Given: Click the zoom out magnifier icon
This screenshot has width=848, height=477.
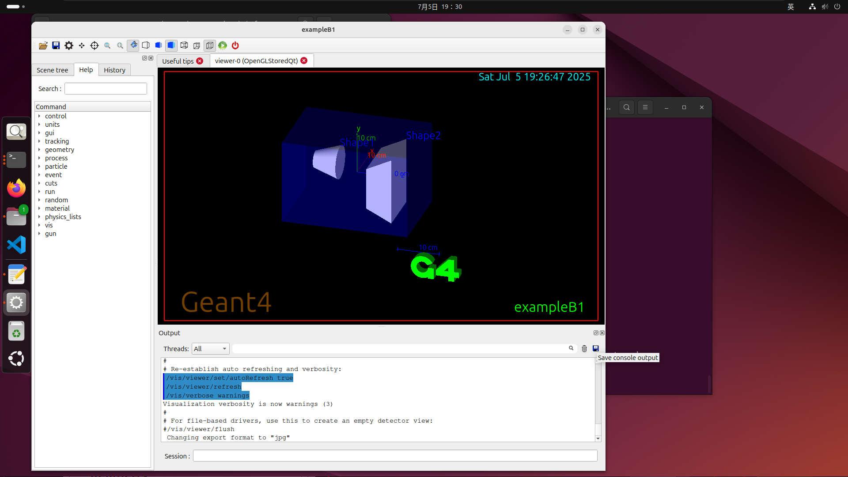Looking at the screenshot, I should pyautogui.click(x=107, y=45).
